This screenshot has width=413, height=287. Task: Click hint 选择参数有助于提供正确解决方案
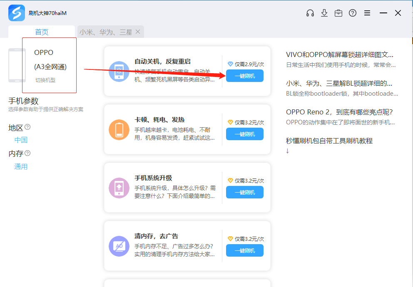click(x=45, y=109)
